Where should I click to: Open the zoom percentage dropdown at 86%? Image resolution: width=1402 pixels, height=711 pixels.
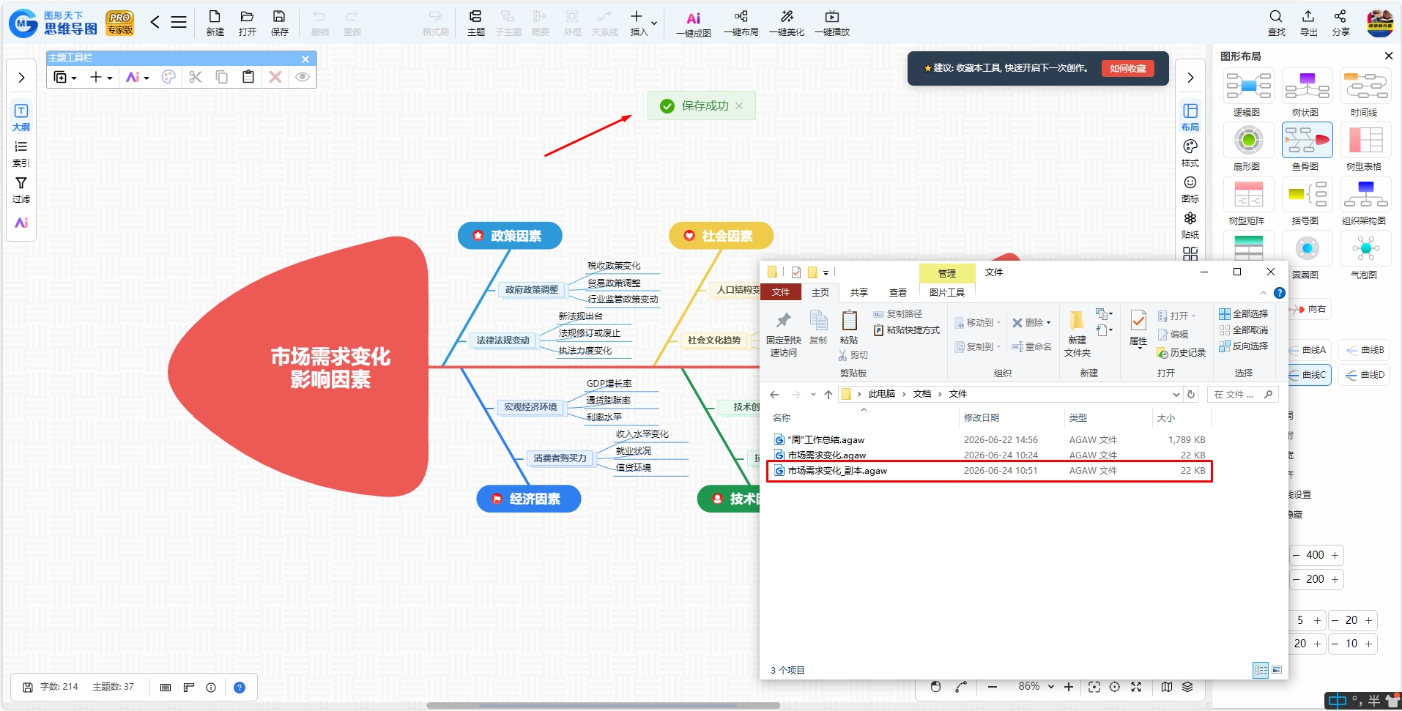pos(1036,686)
